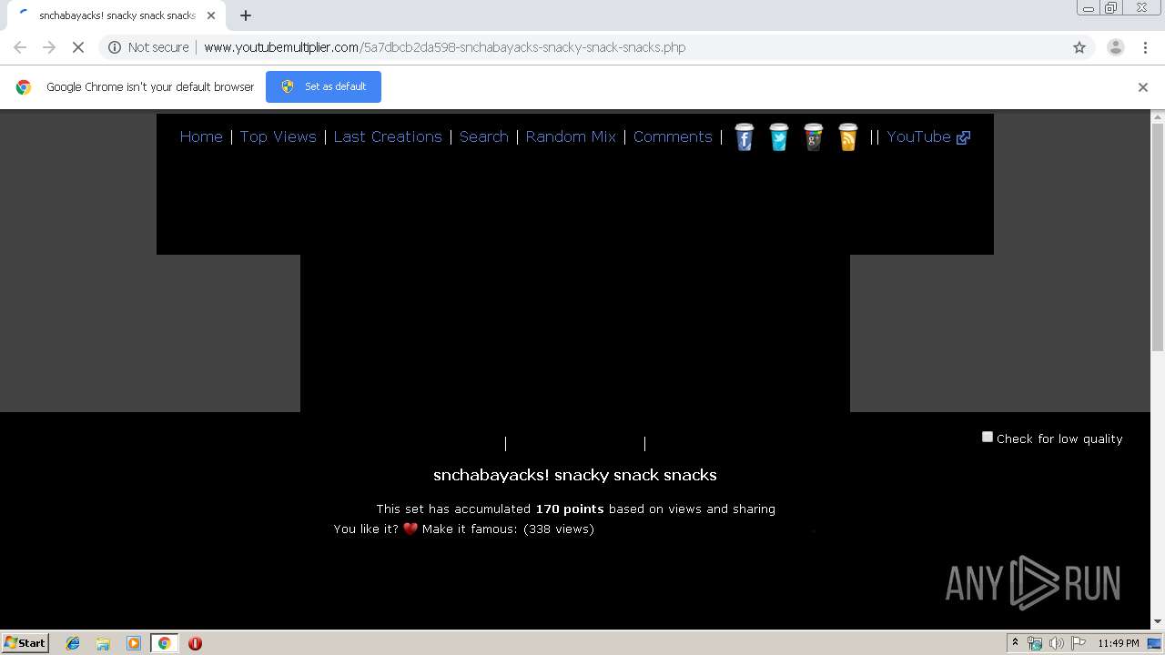Viewport: 1165px width, 655px height.
Task: Open the Random Mix link
Action: tap(571, 136)
